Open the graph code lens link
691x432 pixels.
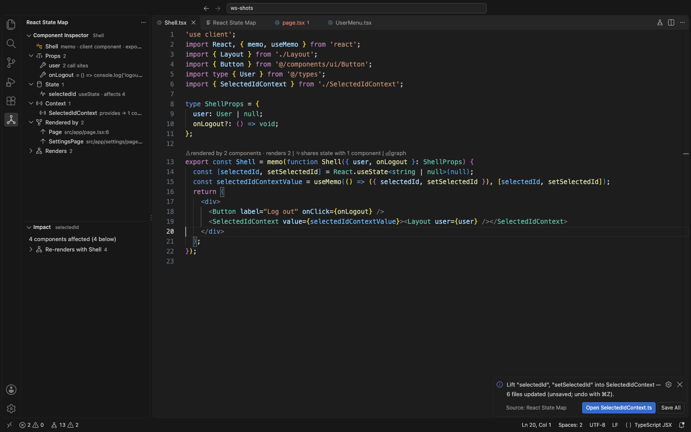tap(396, 153)
